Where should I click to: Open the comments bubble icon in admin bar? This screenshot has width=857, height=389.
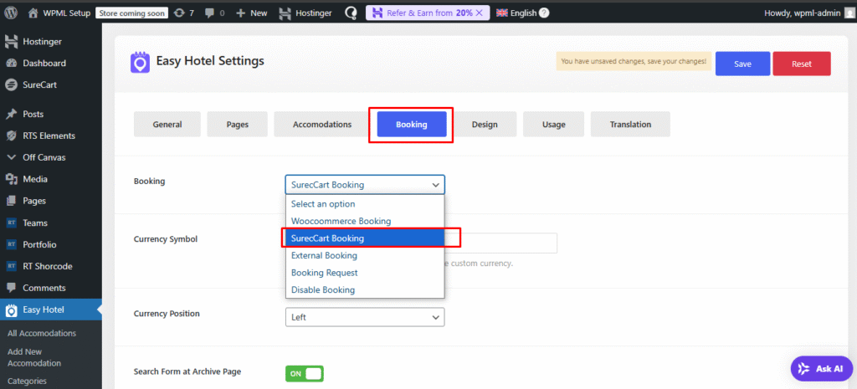click(x=210, y=13)
